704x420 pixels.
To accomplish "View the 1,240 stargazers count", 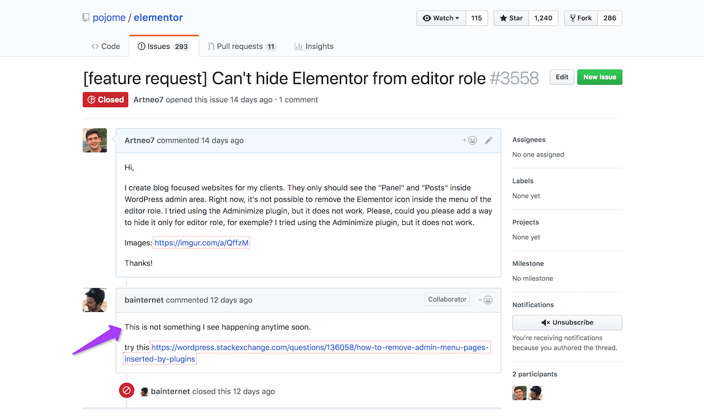I will (543, 18).
